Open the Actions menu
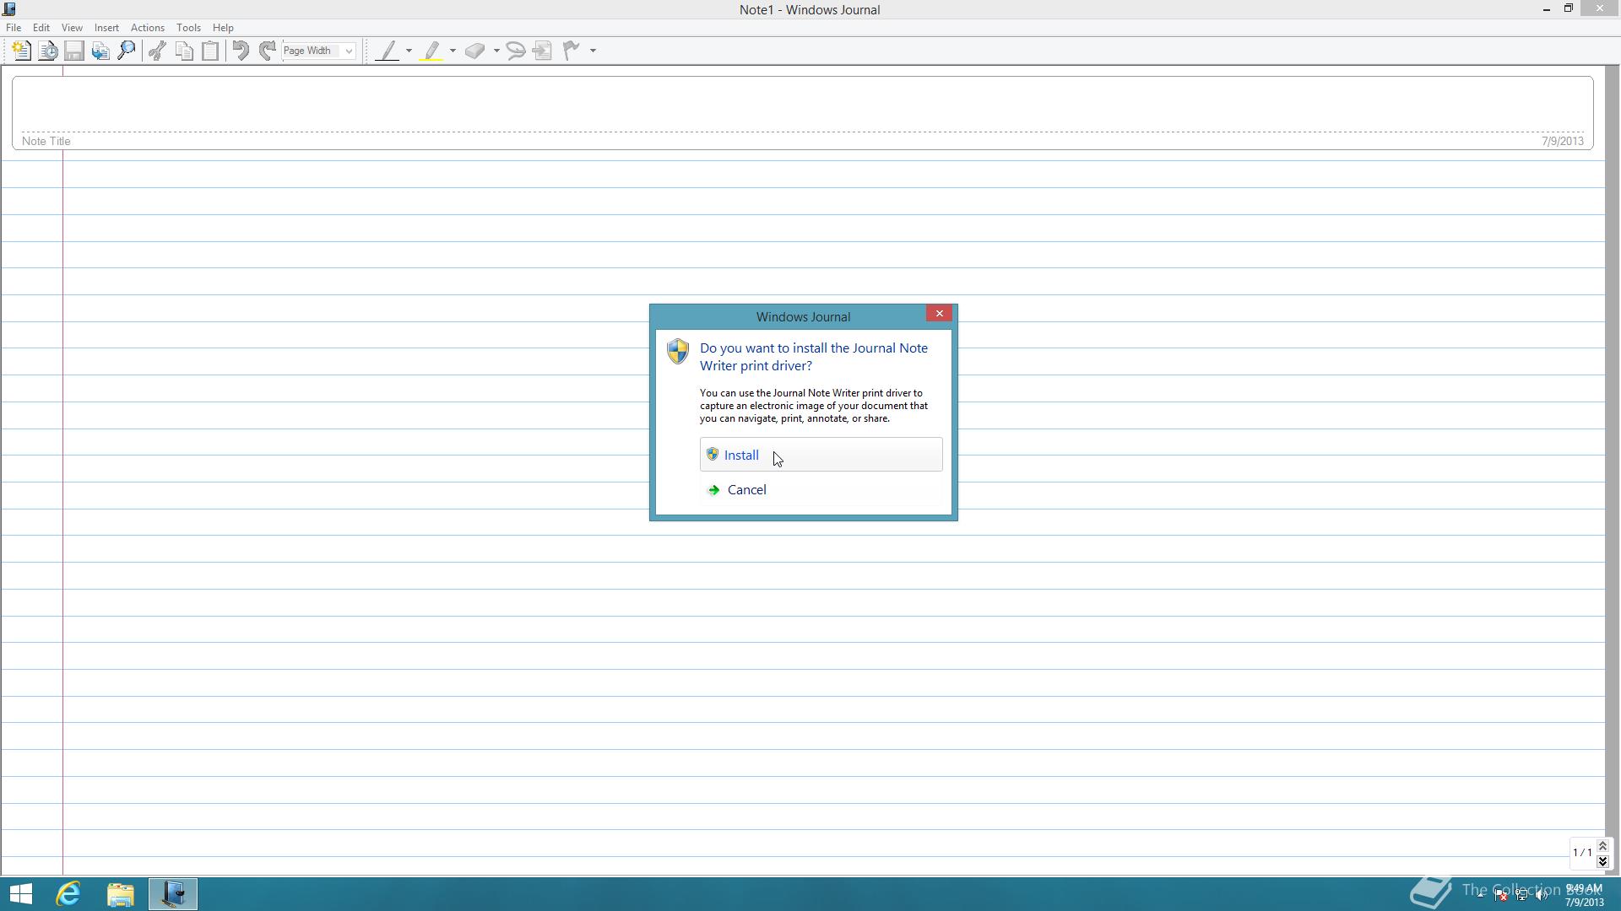1621x911 pixels. pos(148,28)
